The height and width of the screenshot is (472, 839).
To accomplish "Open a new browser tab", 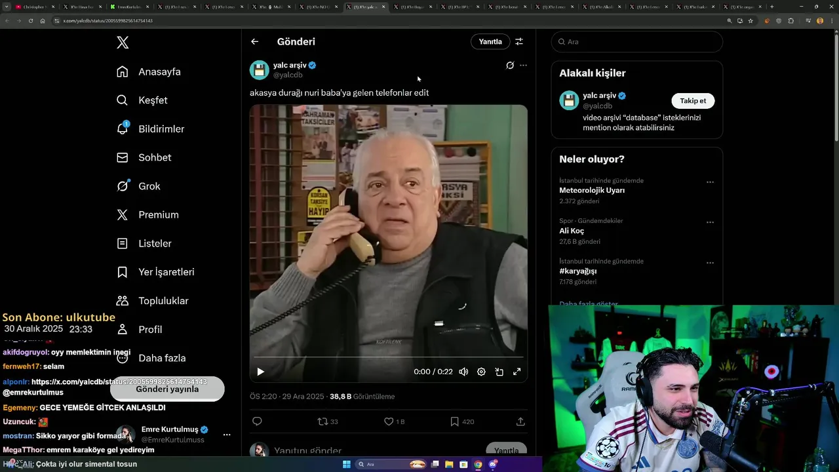I will click(x=771, y=7).
